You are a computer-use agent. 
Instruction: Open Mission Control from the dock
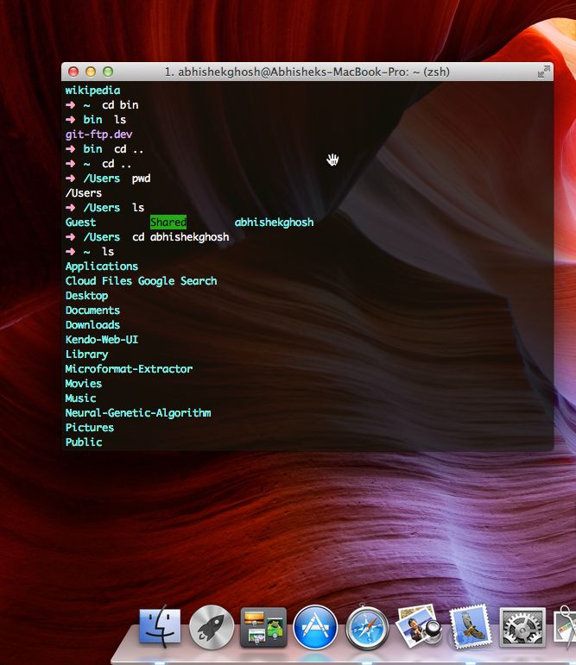point(263,627)
